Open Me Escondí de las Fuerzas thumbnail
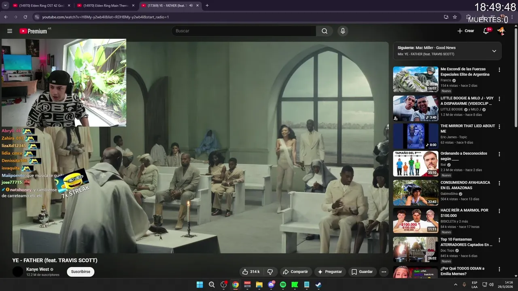This screenshot has height=291, width=518. click(x=416, y=79)
